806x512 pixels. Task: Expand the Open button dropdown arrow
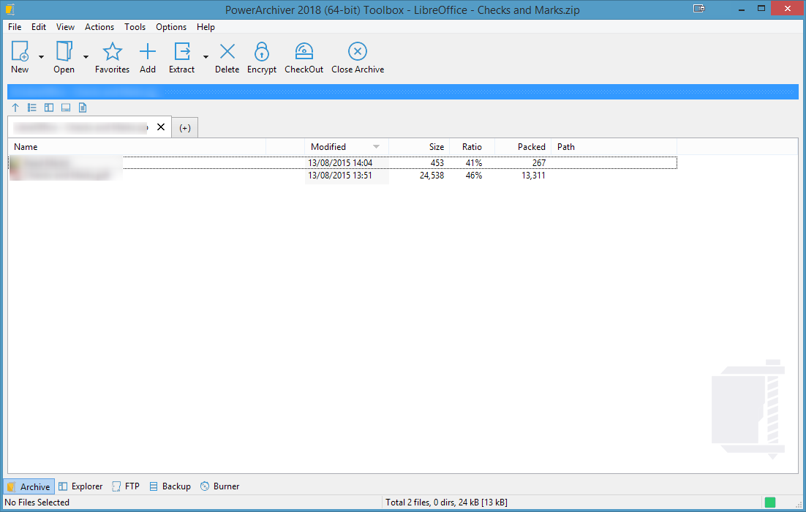point(86,56)
